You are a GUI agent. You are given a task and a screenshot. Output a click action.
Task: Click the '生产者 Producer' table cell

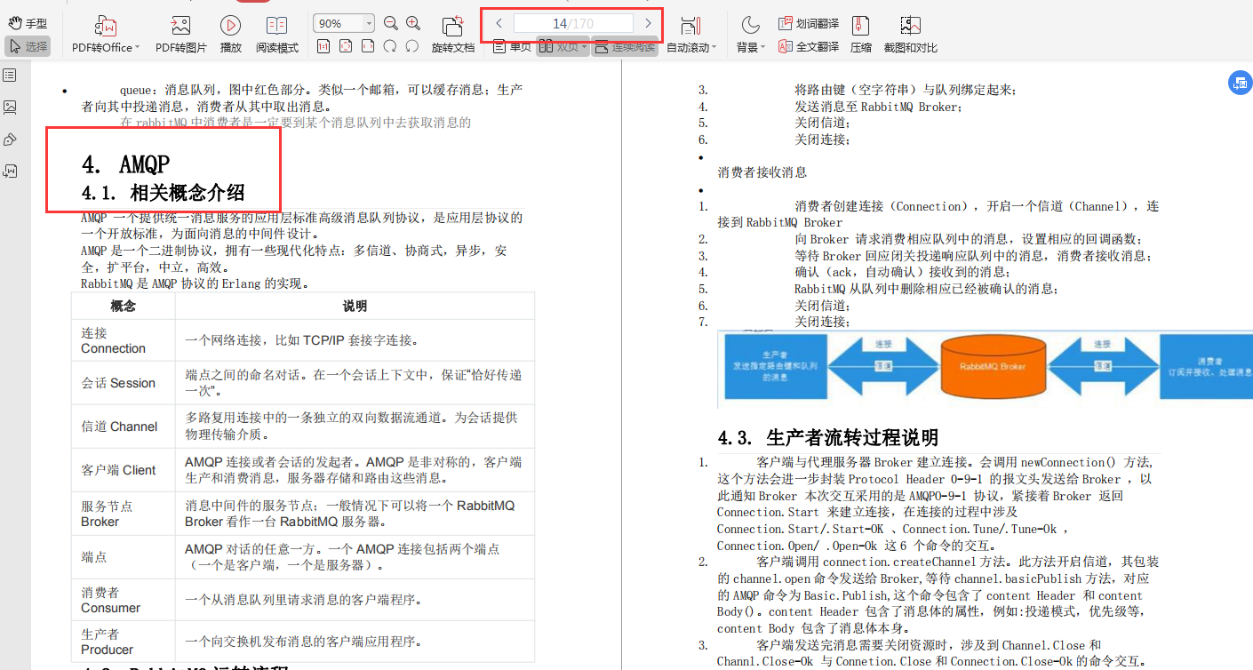(124, 642)
